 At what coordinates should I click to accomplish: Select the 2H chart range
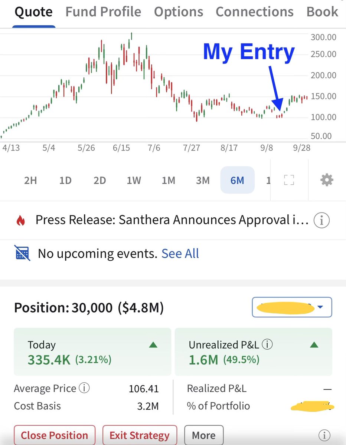[30, 181]
